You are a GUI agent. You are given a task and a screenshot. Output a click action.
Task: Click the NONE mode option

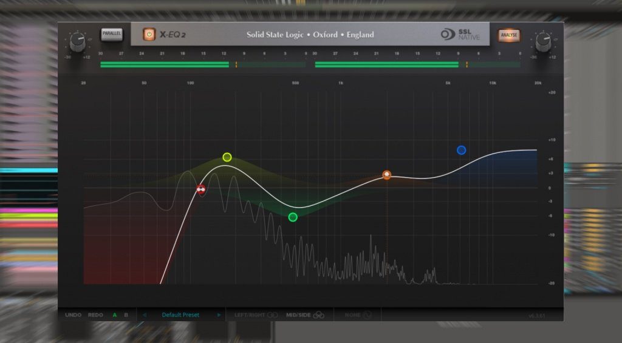tap(358, 315)
